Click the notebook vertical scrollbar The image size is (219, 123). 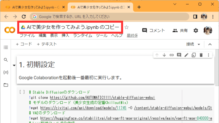tap(217, 68)
